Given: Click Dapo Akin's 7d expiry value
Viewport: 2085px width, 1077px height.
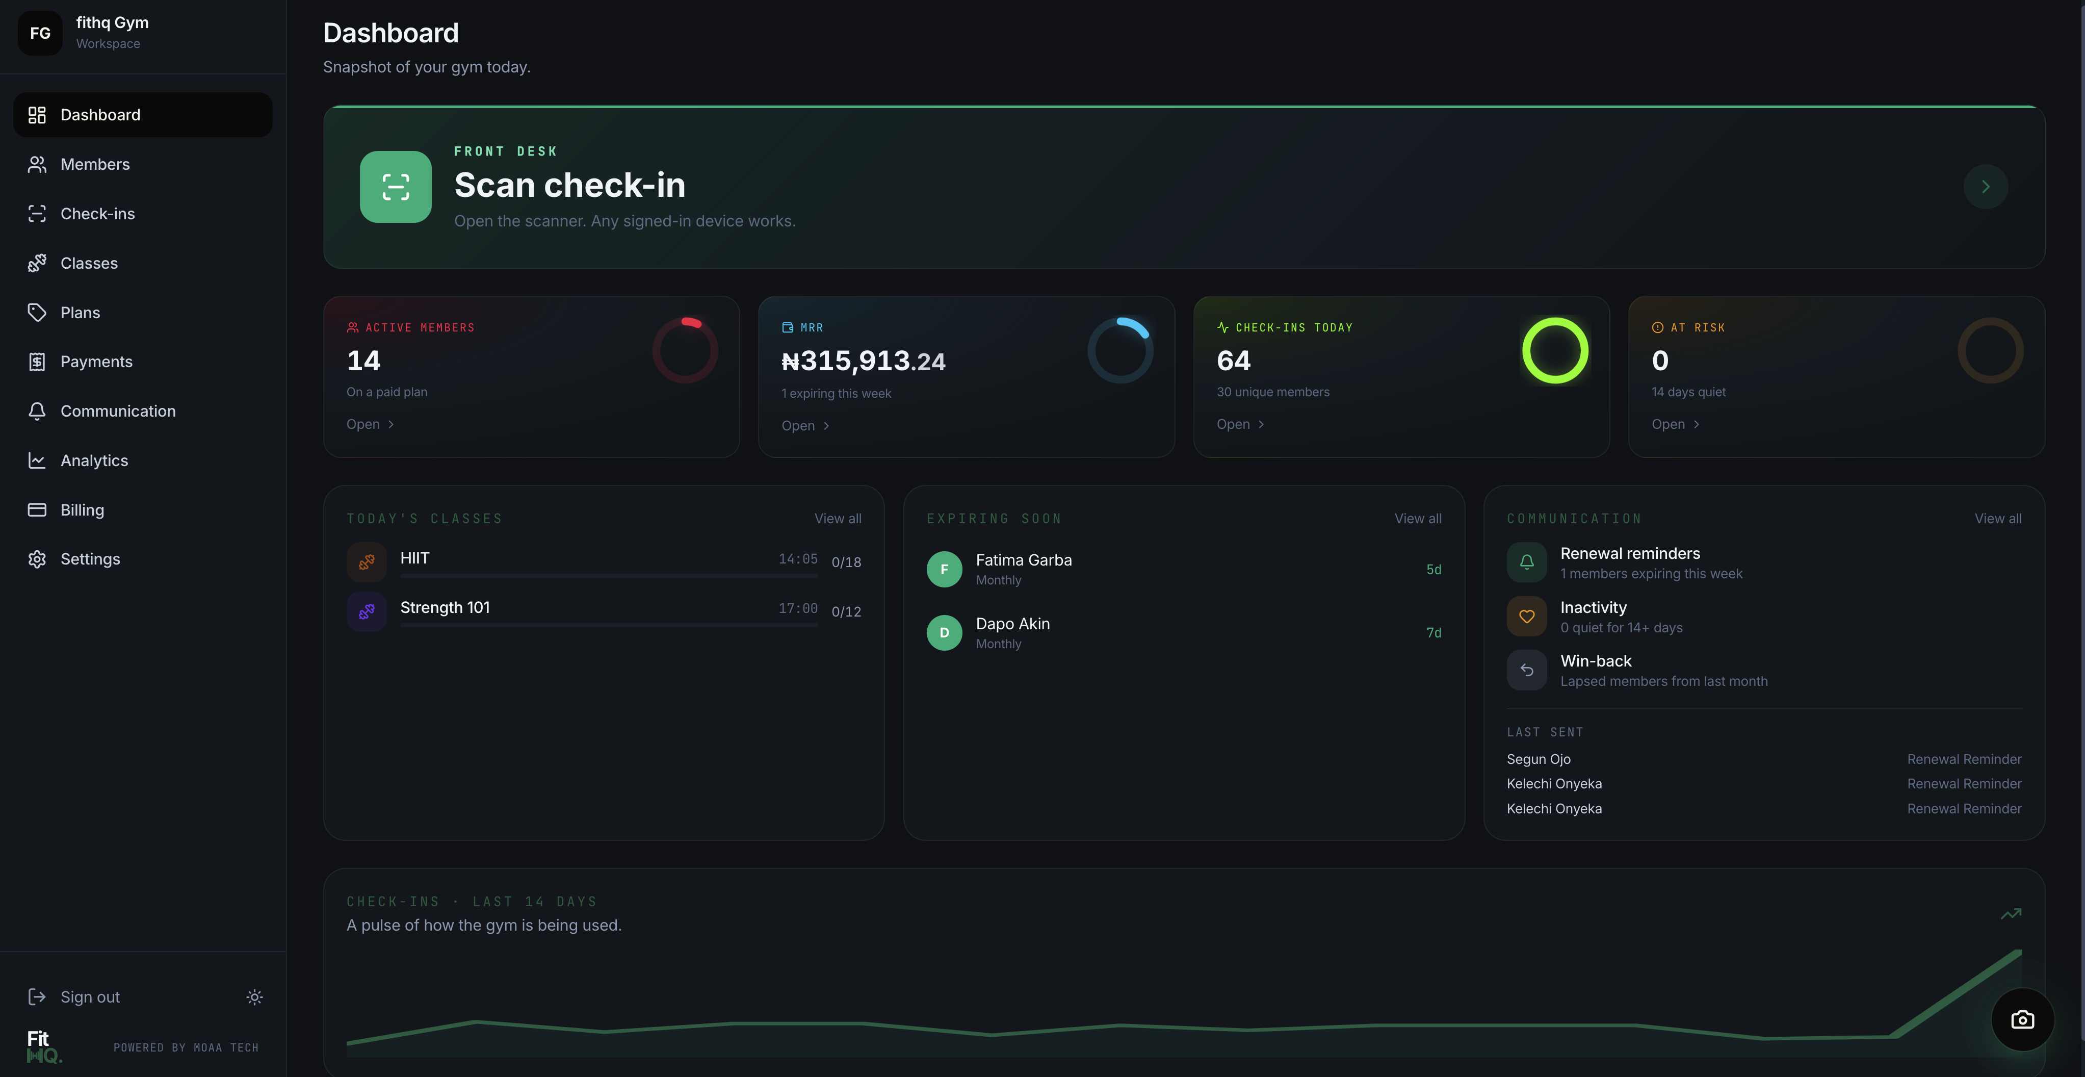Looking at the screenshot, I should [x=1434, y=633].
